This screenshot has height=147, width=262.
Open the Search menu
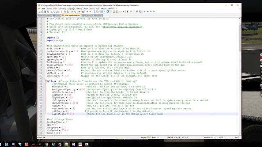49,9
